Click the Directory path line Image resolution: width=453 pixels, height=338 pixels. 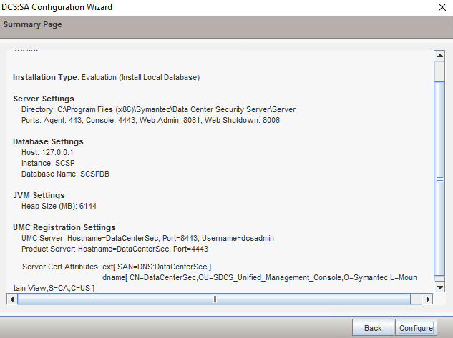pos(158,109)
